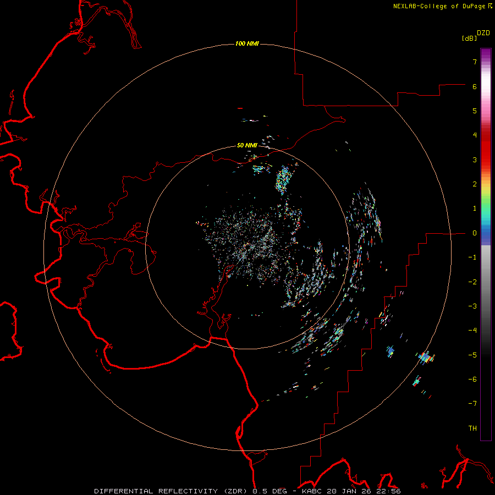Click the '-5' value on the color scale
Viewport: 495px width, 495px height.
tap(472, 355)
